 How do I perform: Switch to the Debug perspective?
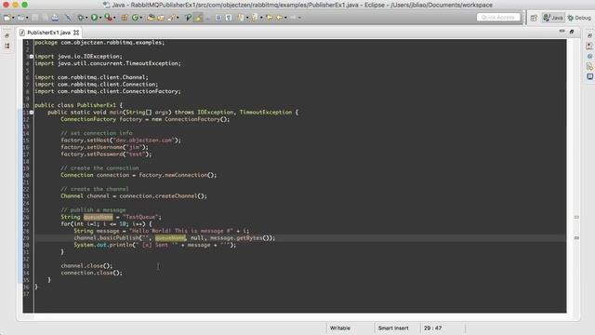click(579, 18)
